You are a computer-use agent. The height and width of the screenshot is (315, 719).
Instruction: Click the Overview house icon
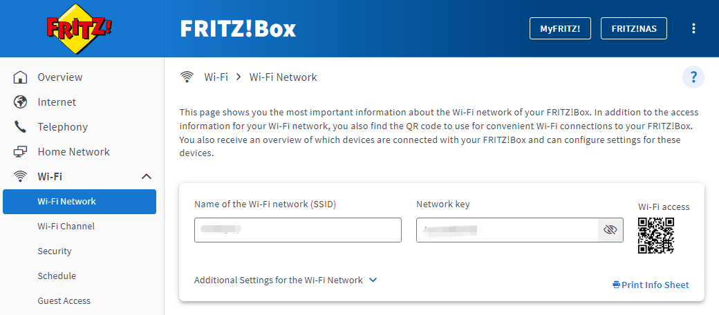21,77
